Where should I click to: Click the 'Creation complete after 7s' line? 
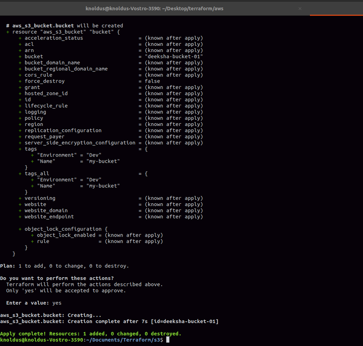tap(109, 321)
